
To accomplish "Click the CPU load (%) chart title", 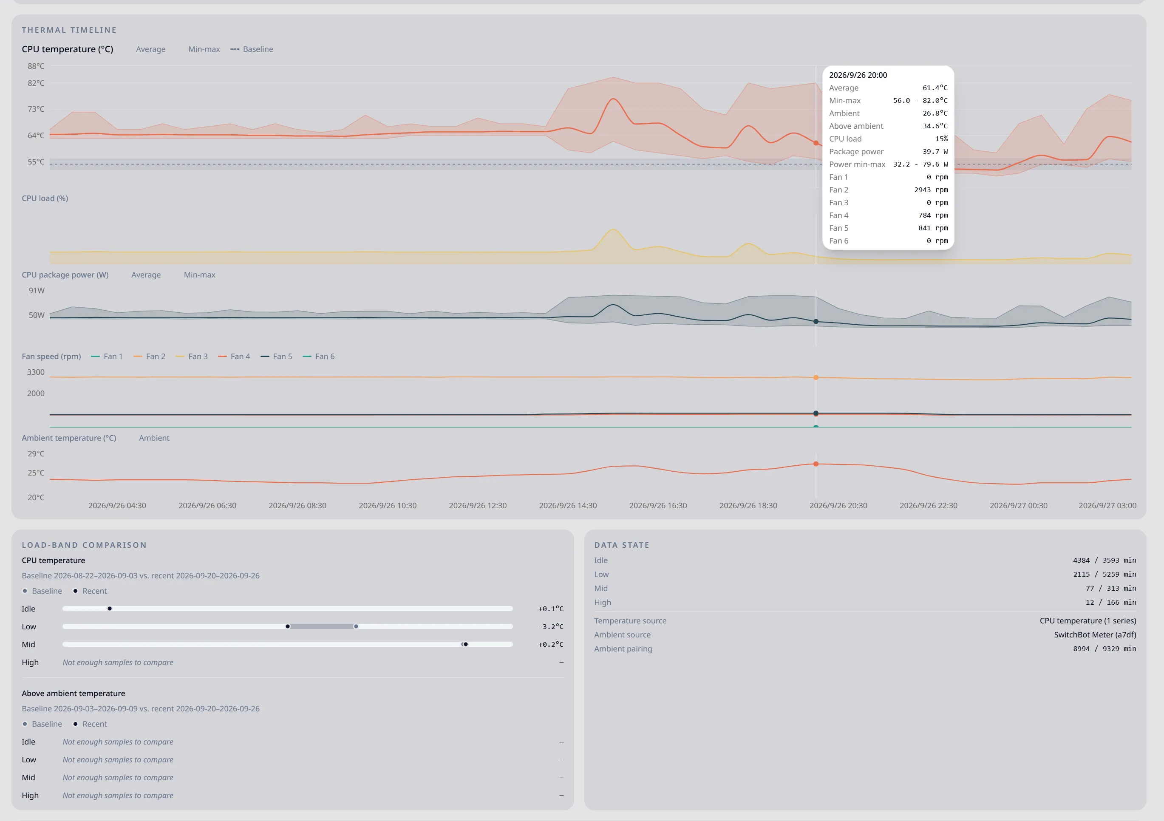I will pos(45,198).
